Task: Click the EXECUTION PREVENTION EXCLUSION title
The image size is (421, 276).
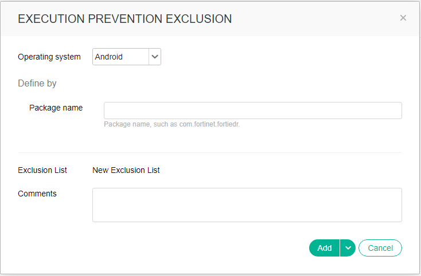Action: pos(124,19)
